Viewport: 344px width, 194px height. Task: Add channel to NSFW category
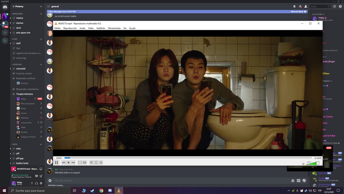(41, 144)
